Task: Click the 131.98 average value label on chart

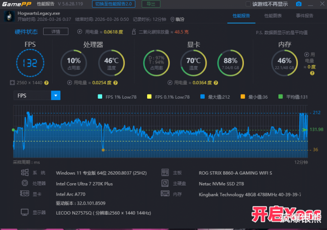Action: pos(317,130)
